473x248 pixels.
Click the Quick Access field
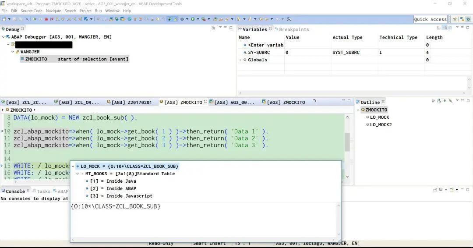[x=430, y=19]
